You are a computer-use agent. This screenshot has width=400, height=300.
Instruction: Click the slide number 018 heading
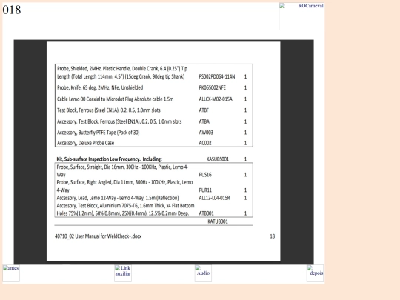pos(12,10)
